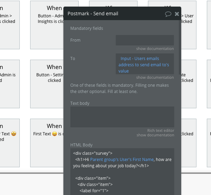
Task: Open the Rich text editor link
Action: pyautogui.click(x=160, y=130)
